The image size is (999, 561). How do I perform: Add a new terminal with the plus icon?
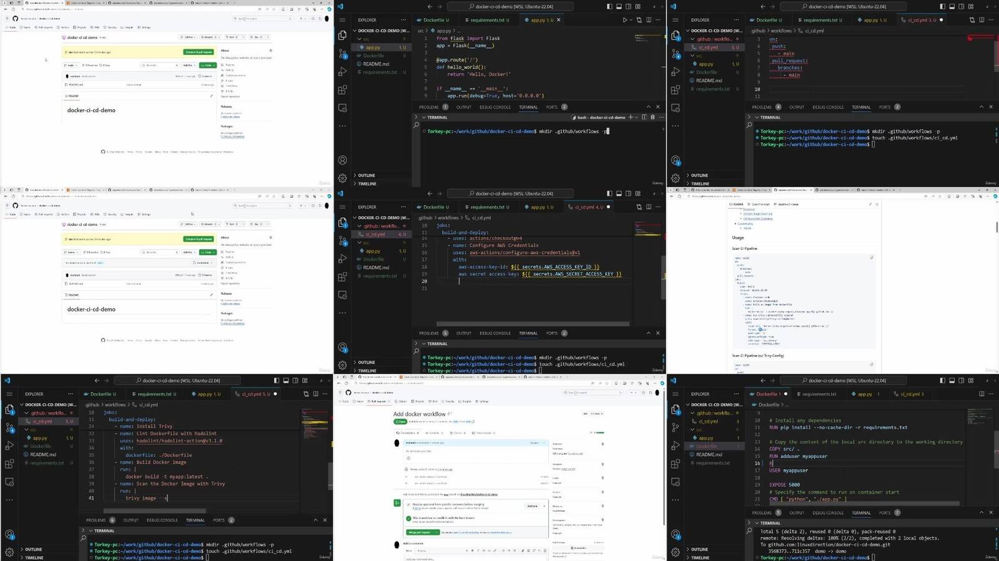pyautogui.click(x=631, y=117)
